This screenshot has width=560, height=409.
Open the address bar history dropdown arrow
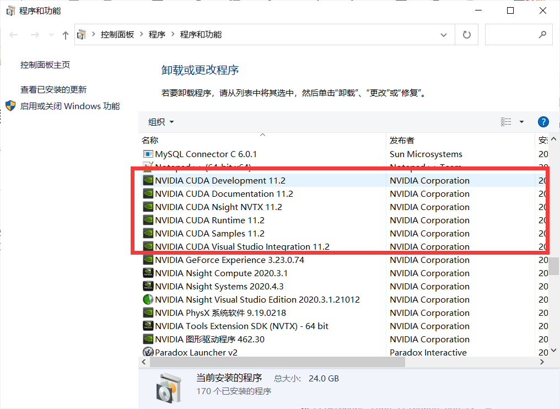click(x=444, y=34)
